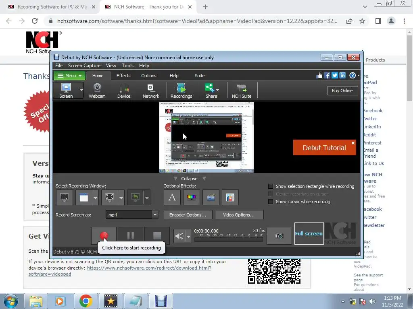Click the thumbs-up like icon in Debut

click(x=319, y=76)
